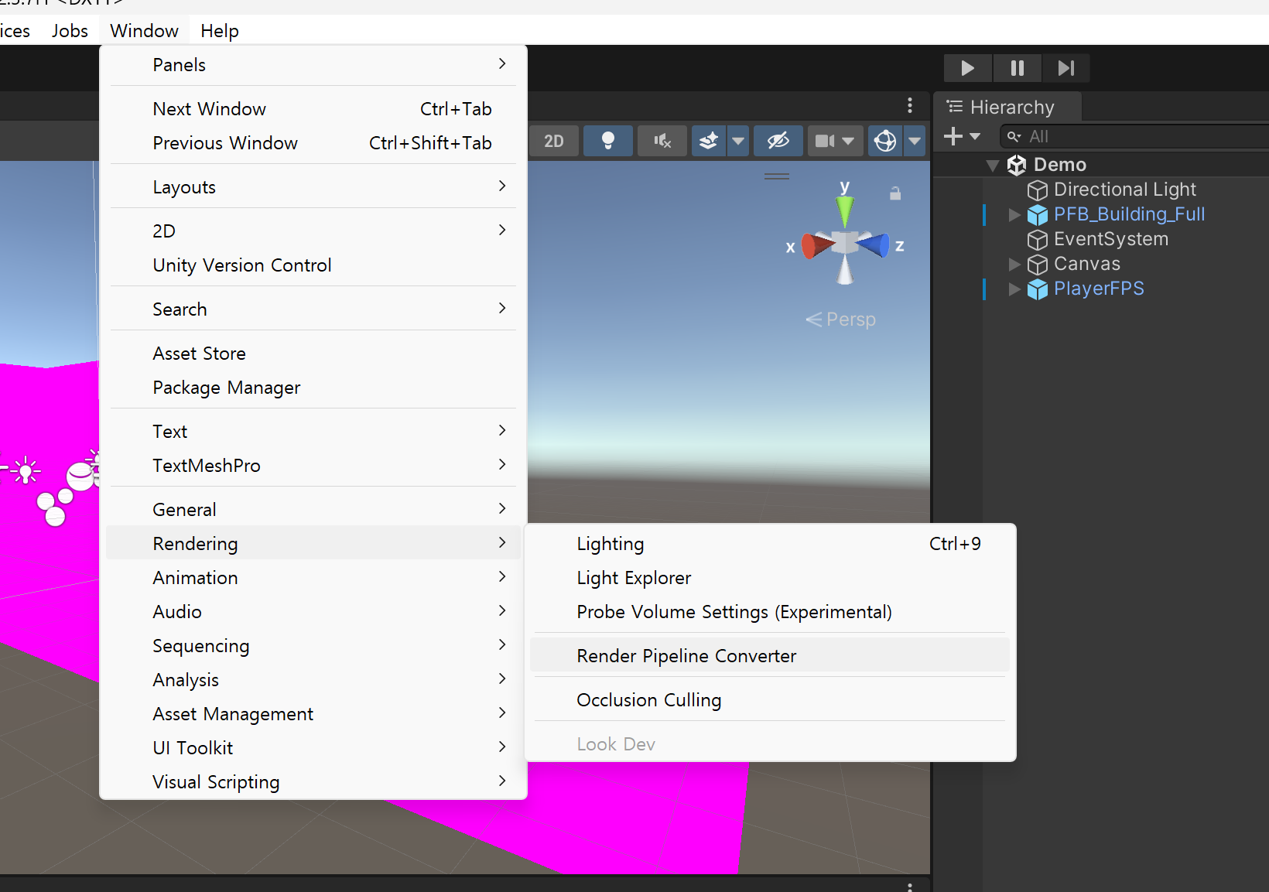This screenshot has height=892, width=1269.
Task: Select PFB_Building_Full prefab
Action: pos(1129,214)
